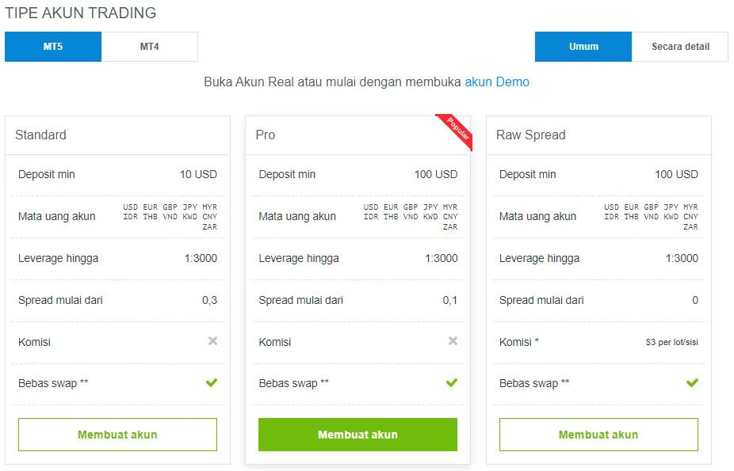
Task: Click Membuat akun for the Standard account
Action: point(117,435)
